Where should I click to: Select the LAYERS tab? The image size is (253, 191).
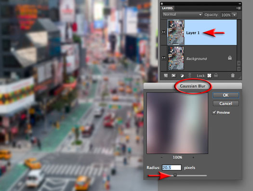point(167,8)
